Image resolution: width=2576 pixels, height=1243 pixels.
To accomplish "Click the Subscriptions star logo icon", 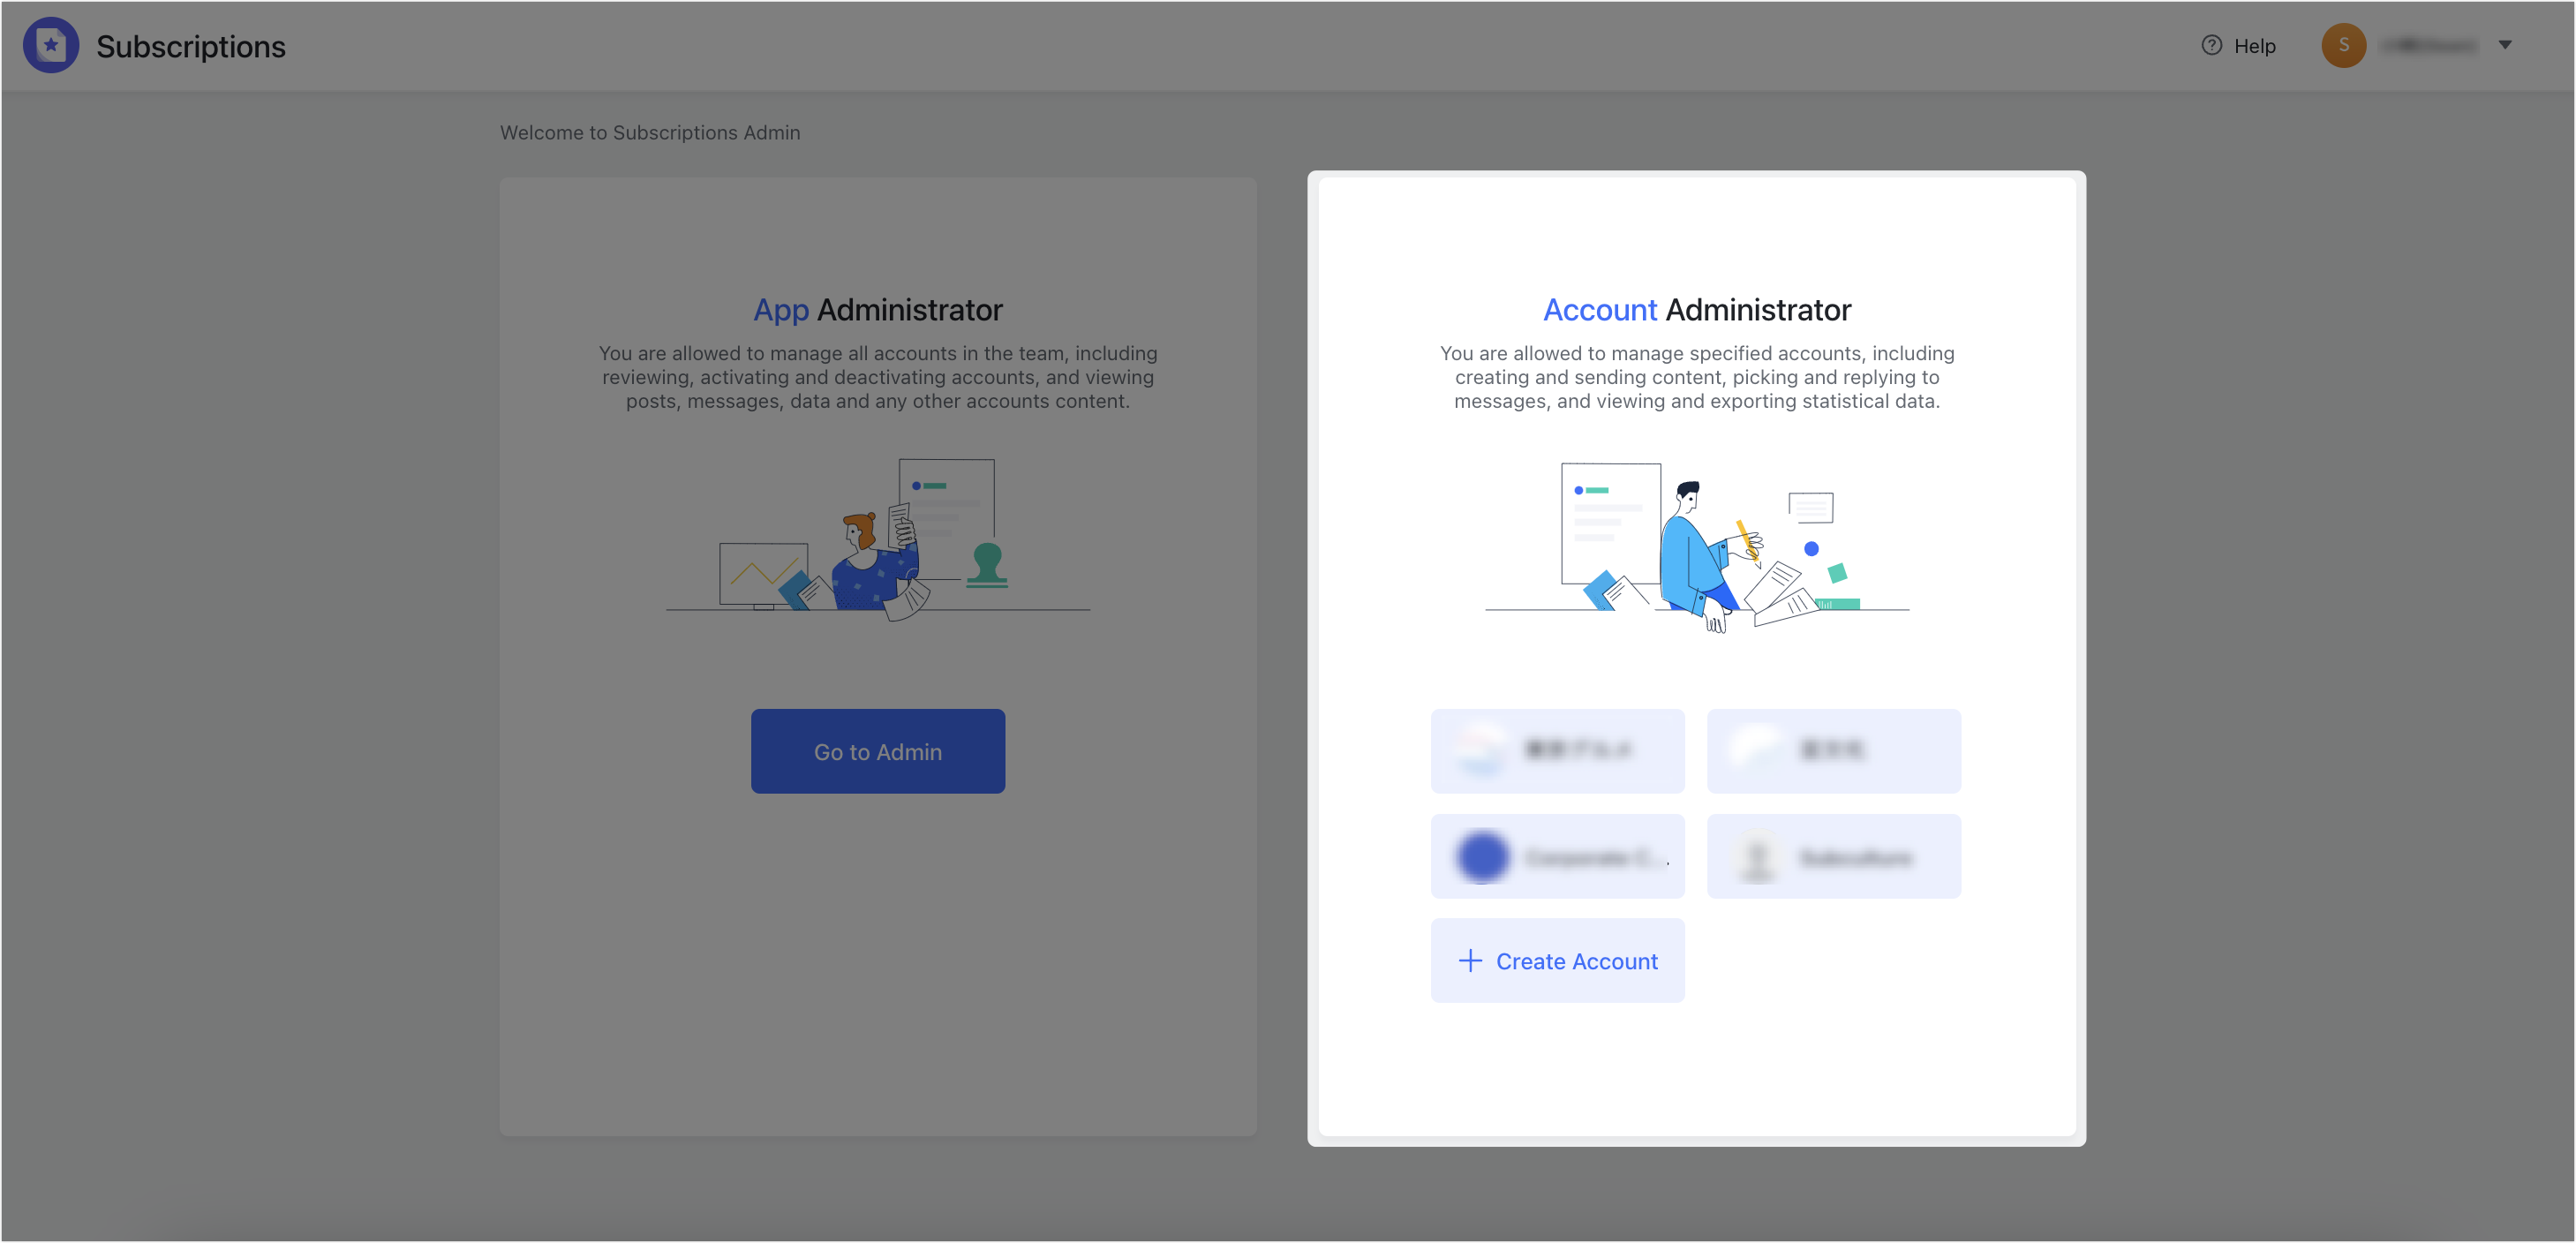I will click(x=50, y=44).
